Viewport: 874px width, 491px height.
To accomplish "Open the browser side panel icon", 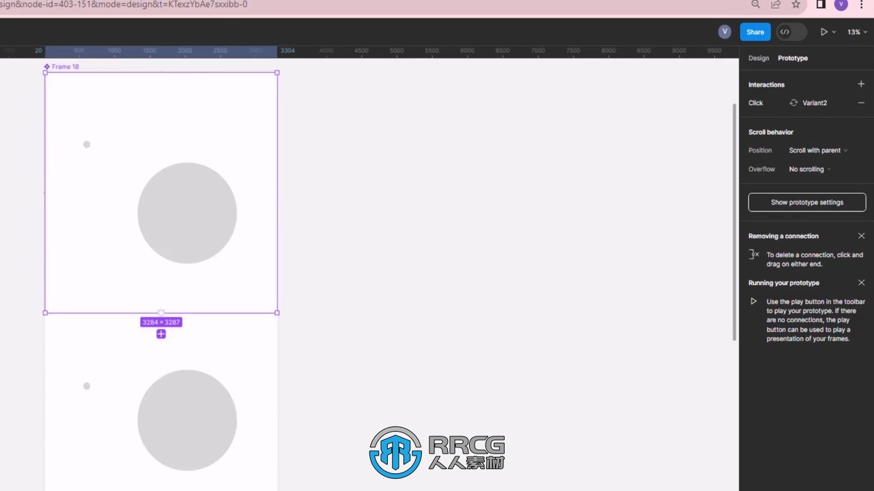I will tap(821, 4).
